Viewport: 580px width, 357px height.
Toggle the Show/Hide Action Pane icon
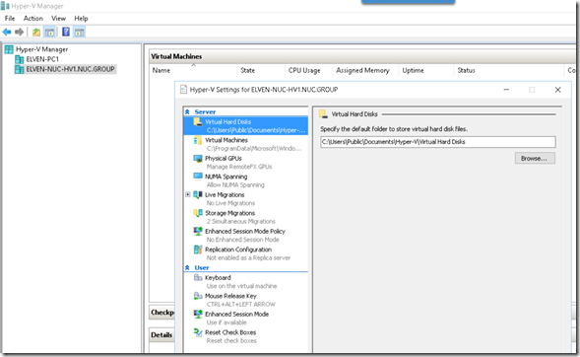click(79, 33)
